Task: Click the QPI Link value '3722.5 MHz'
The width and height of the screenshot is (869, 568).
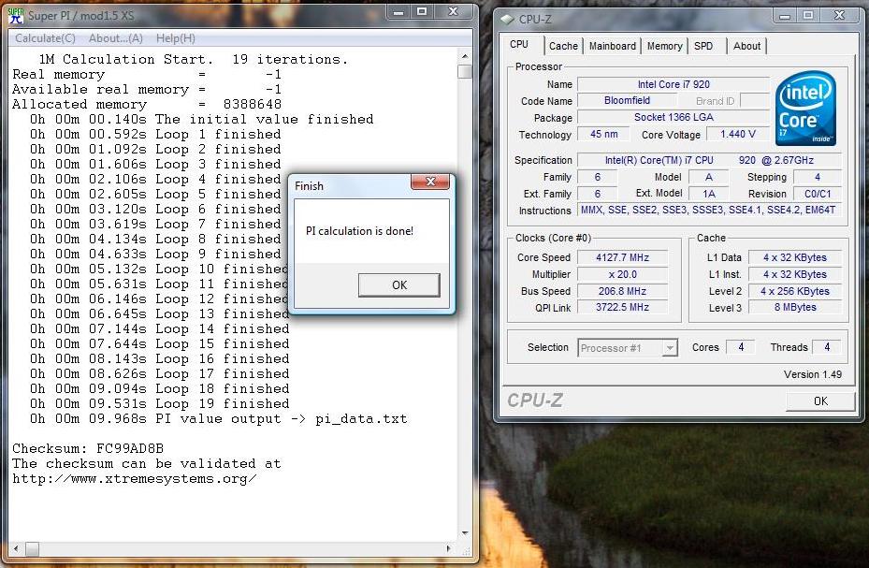Action: [x=622, y=307]
